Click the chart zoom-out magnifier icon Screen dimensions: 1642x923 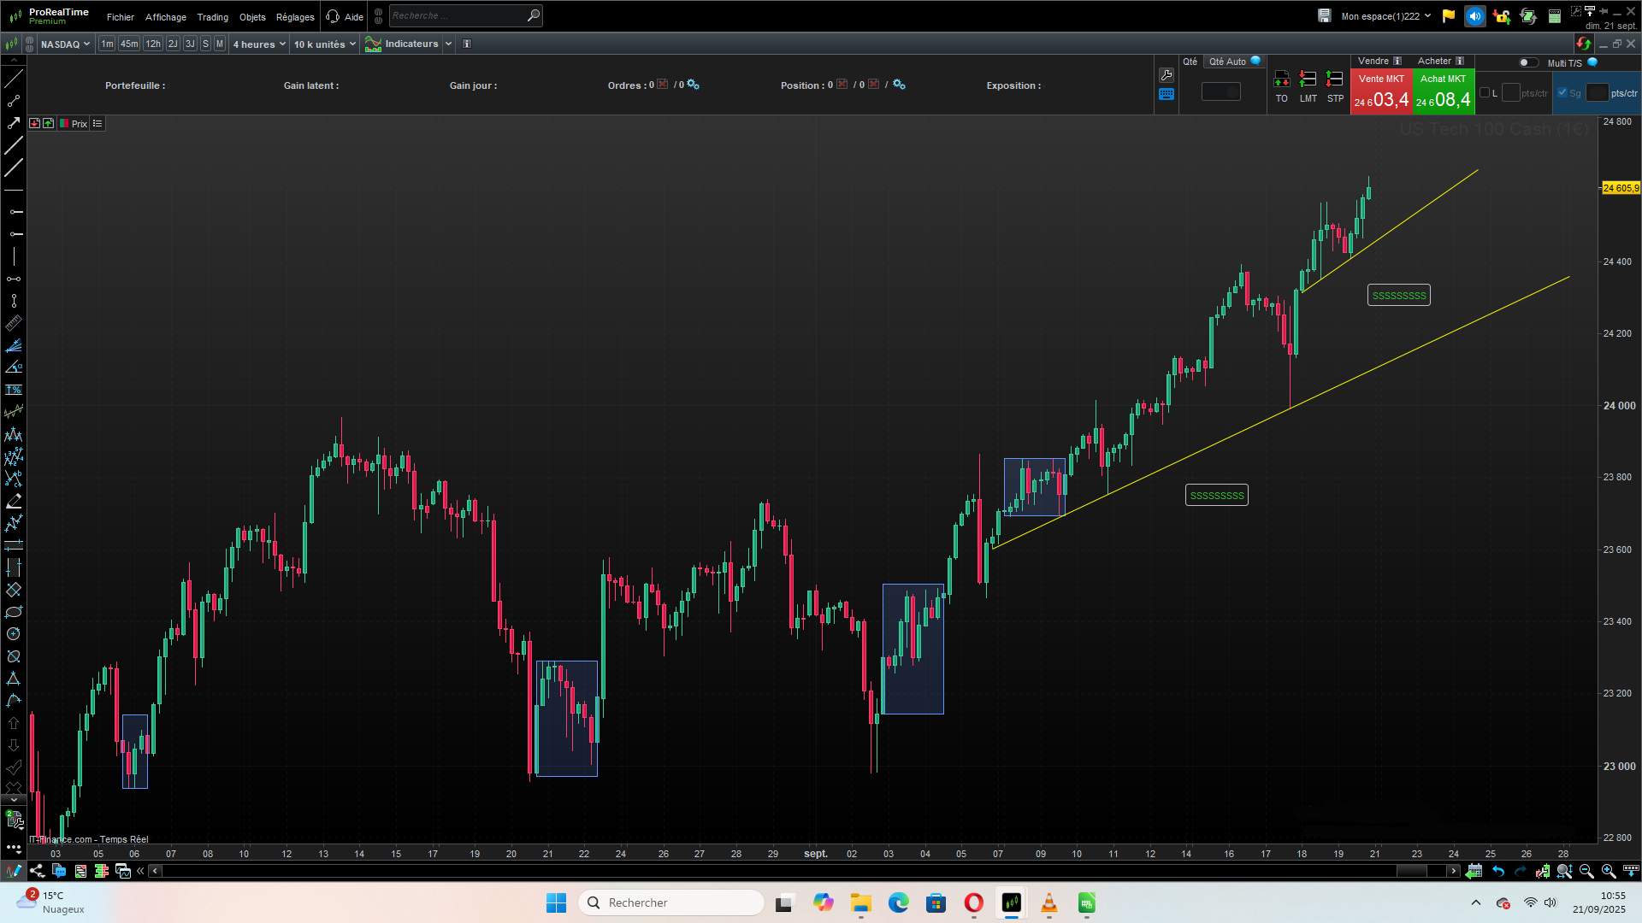coord(1586,871)
